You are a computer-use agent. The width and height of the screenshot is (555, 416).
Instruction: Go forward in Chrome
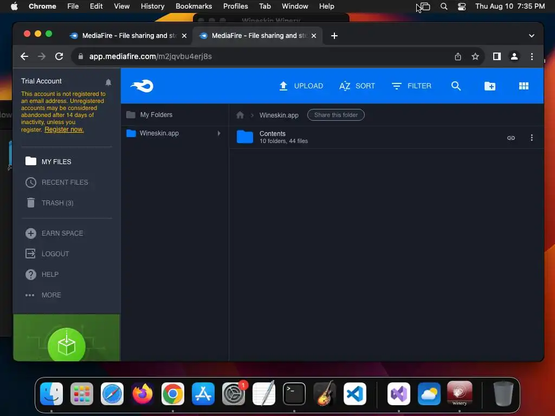pyautogui.click(x=42, y=56)
